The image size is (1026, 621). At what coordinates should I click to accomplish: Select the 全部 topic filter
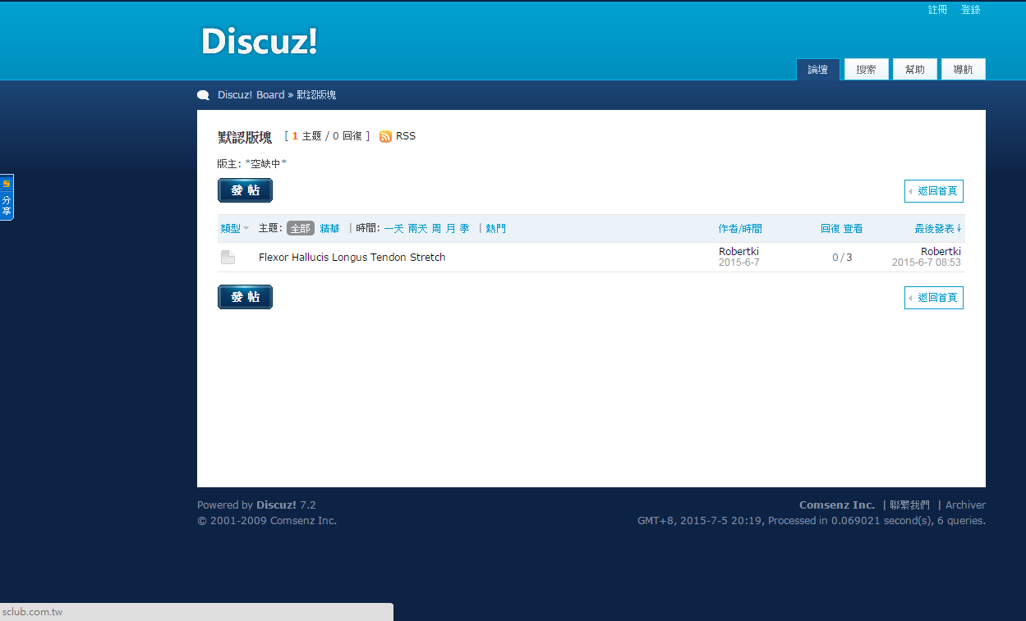coord(300,229)
